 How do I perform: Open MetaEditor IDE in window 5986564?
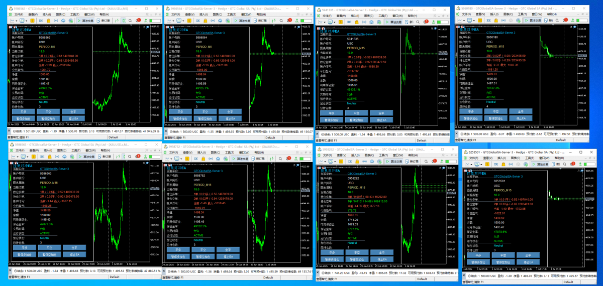[x=199, y=21]
